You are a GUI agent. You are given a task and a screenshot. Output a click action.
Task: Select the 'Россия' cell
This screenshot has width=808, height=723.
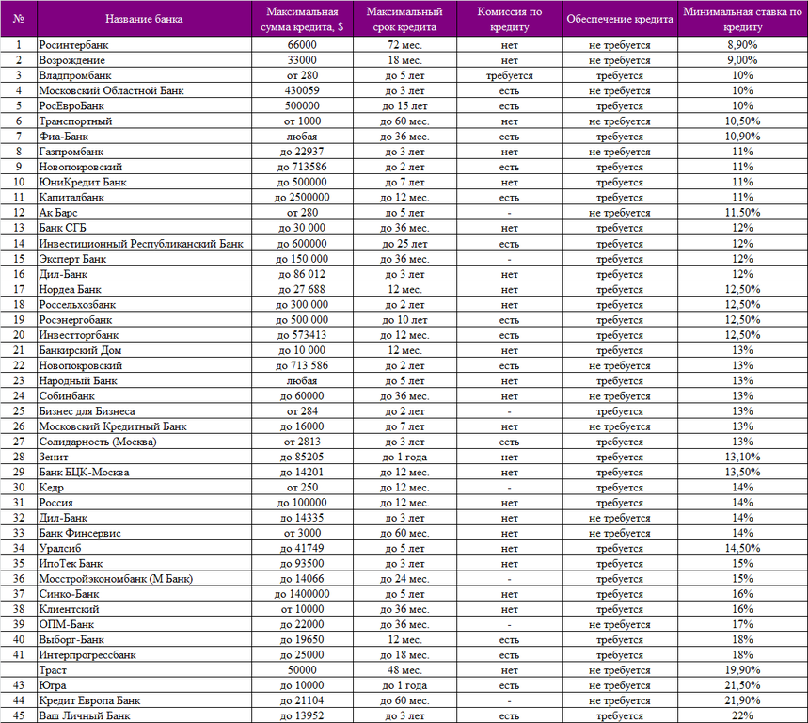tap(144, 503)
